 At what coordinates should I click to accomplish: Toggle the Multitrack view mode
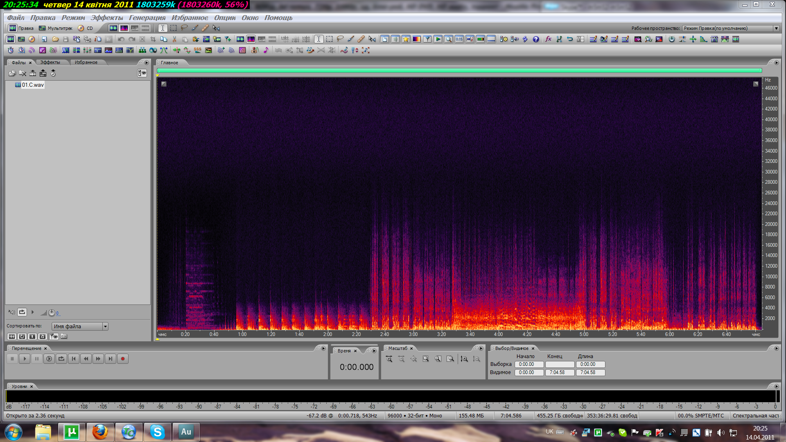point(56,28)
